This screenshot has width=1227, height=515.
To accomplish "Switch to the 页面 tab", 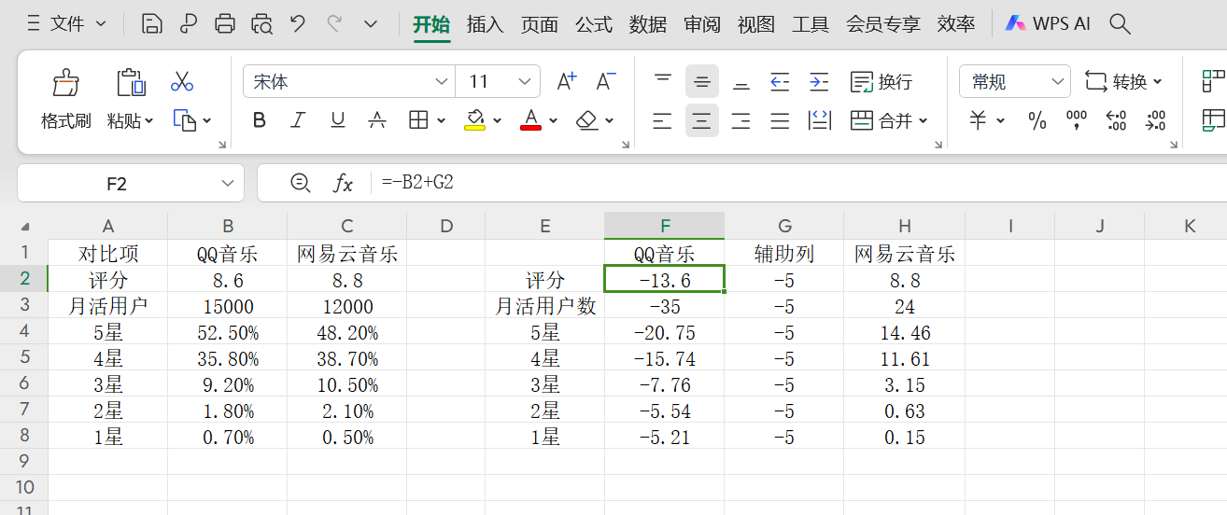I will point(540,24).
